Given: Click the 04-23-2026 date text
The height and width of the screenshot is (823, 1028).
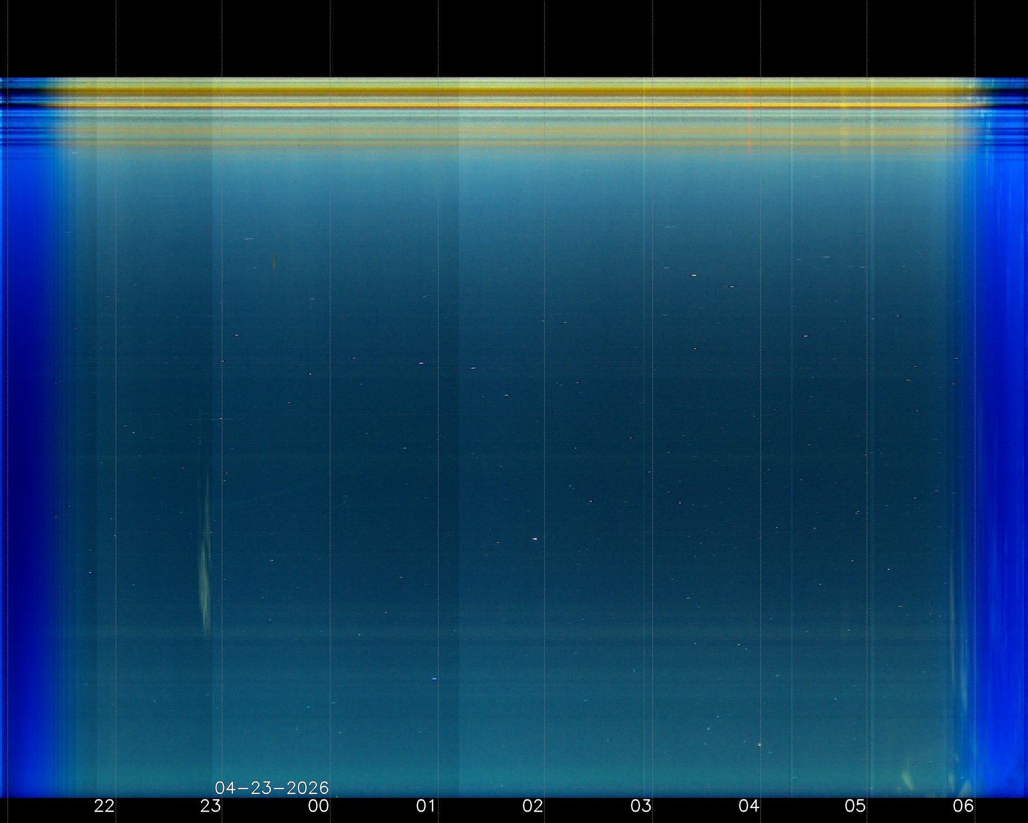Looking at the screenshot, I should point(271,788).
